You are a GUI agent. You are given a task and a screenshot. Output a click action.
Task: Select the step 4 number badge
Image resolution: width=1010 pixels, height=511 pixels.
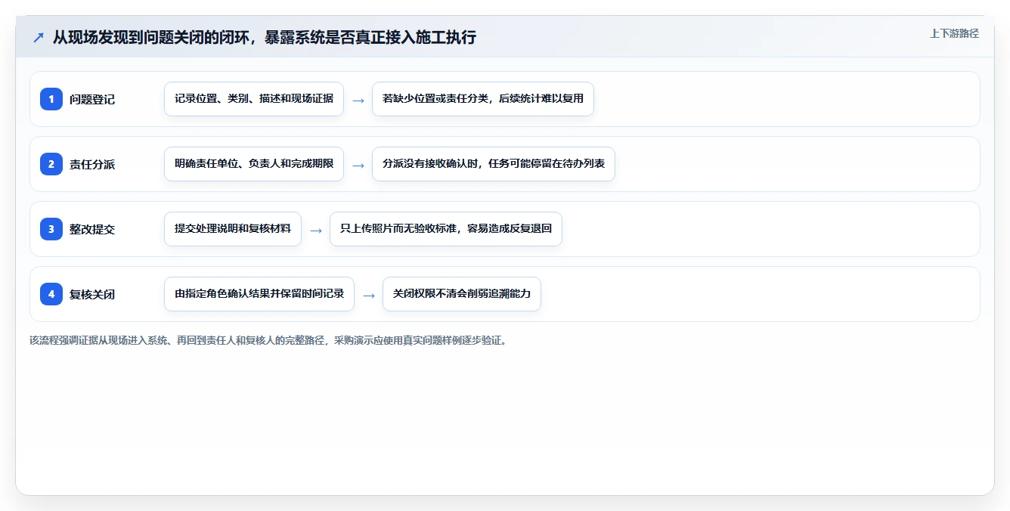coord(51,294)
